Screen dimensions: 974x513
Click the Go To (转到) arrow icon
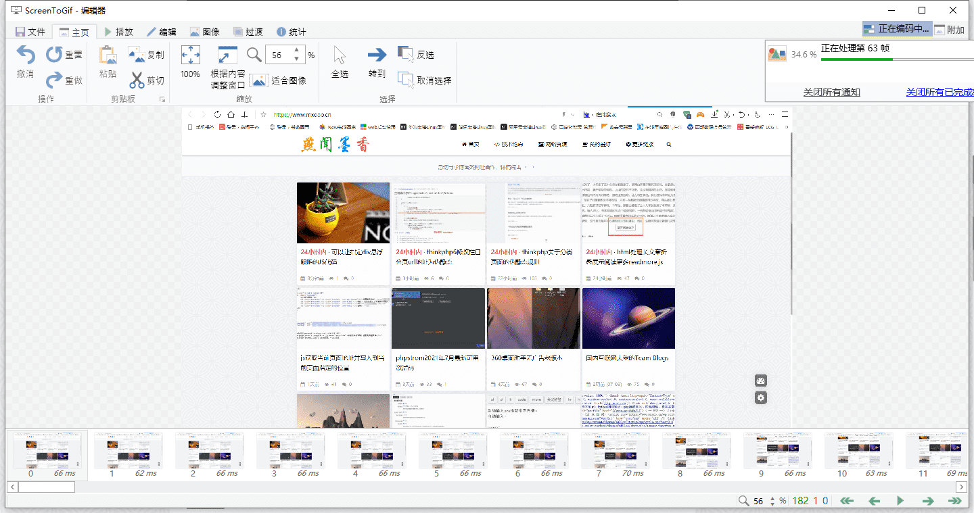point(377,55)
